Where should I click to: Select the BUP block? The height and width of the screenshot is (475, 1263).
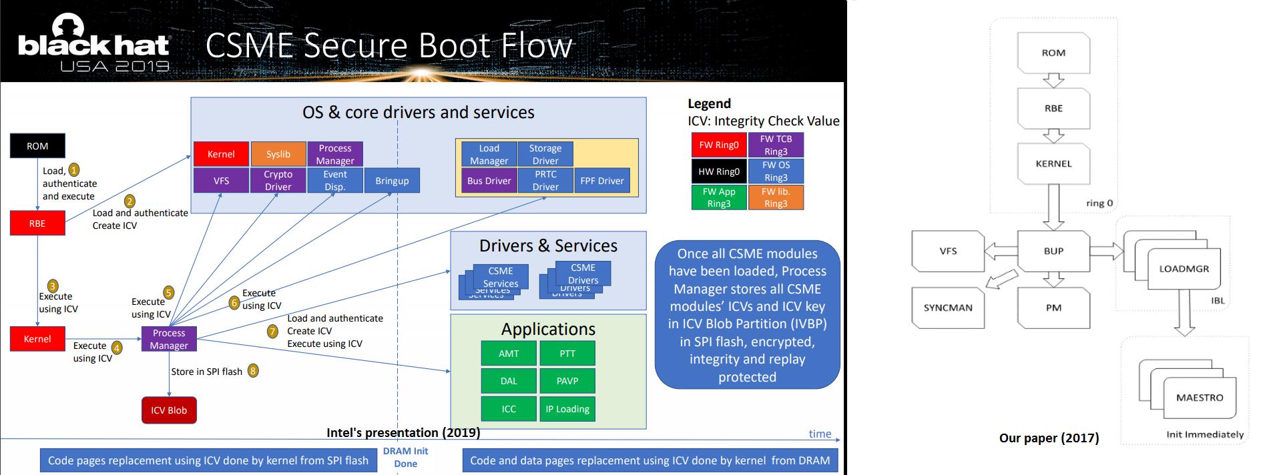click(x=1053, y=251)
